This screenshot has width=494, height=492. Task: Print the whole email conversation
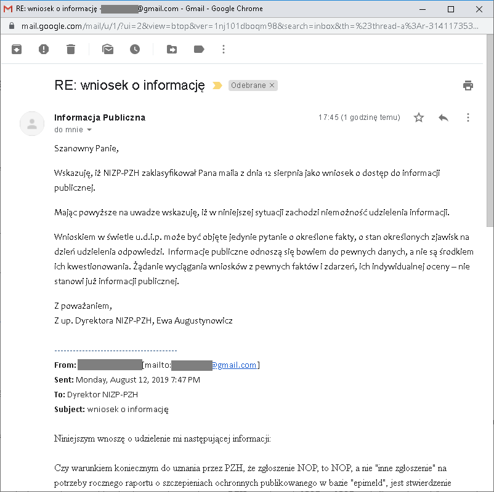tap(468, 85)
